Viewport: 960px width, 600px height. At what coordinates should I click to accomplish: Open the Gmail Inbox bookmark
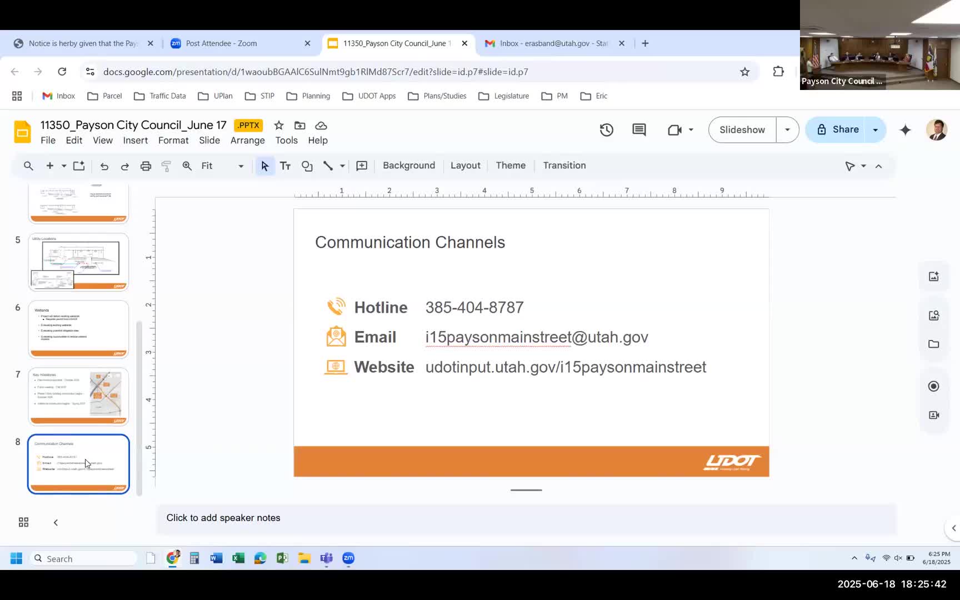[58, 96]
